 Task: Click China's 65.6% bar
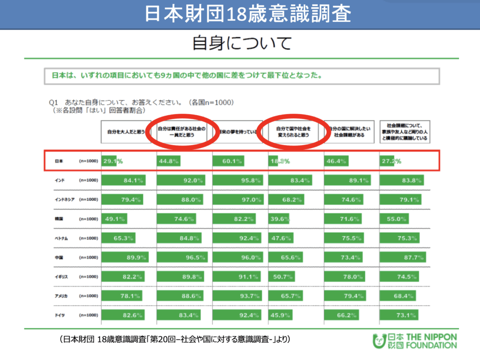point(285,257)
